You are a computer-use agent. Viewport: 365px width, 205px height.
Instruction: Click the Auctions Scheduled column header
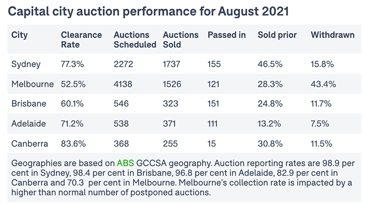point(135,40)
